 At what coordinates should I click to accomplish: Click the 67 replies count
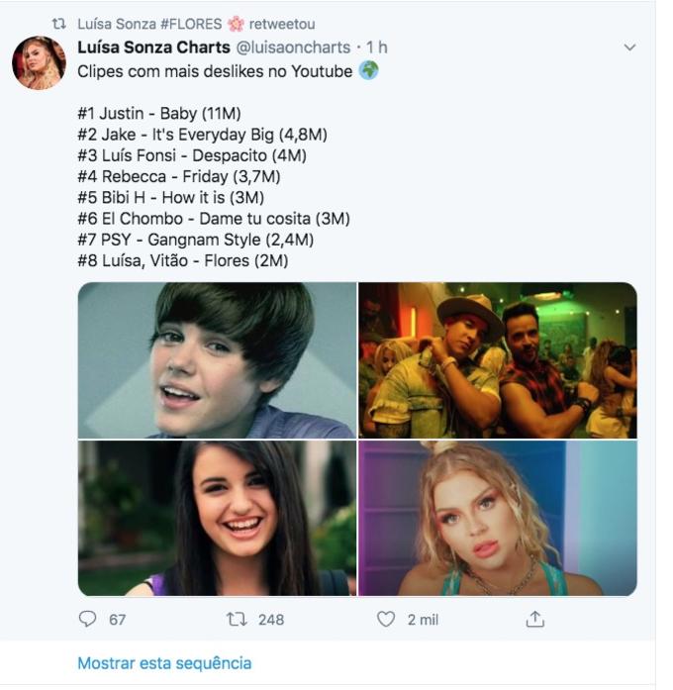pyautogui.click(x=117, y=620)
